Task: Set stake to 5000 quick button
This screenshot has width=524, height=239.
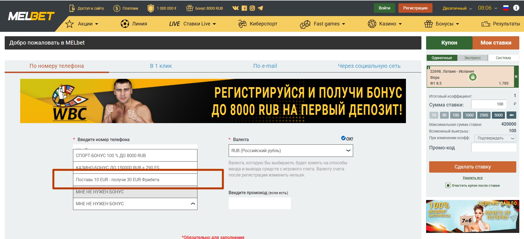Action: 499,115
